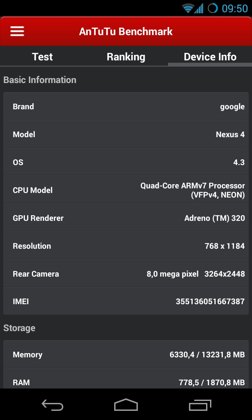
Task: Select the GPU Renderer Adreno row
Action: pyautogui.click(x=126, y=218)
